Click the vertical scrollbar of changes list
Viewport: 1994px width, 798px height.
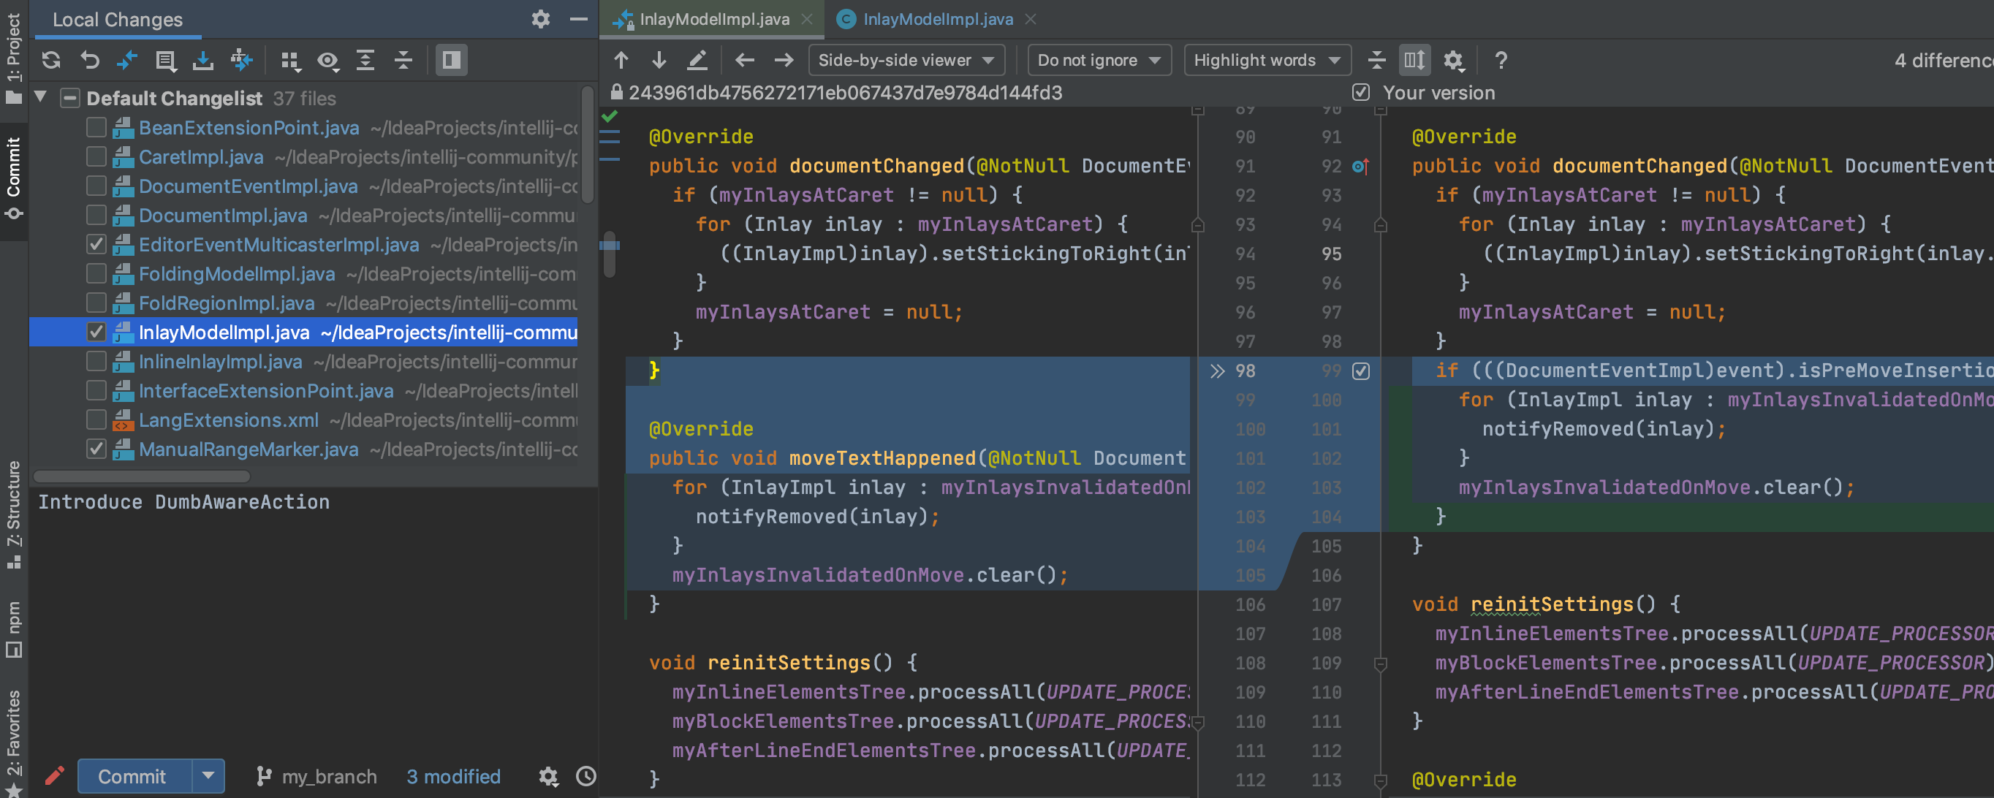tap(588, 145)
